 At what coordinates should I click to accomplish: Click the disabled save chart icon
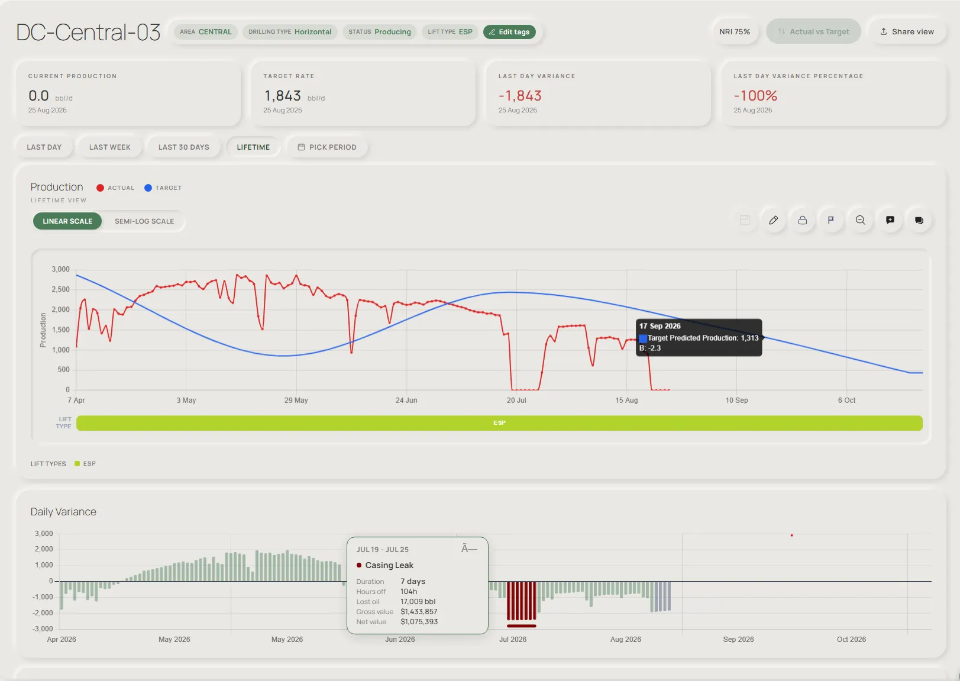[x=745, y=220]
